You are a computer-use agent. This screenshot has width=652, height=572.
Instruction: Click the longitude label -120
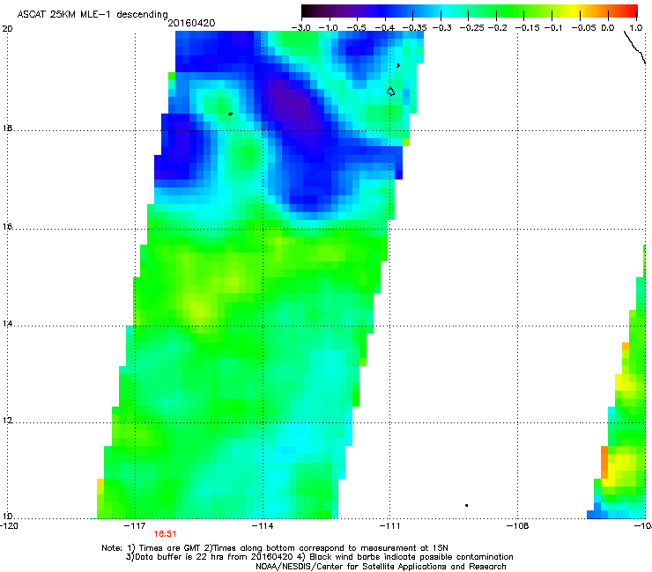[x=9, y=526]
